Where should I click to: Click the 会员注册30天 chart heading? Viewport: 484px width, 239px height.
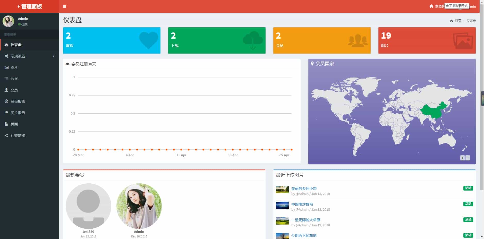(84, 64)
